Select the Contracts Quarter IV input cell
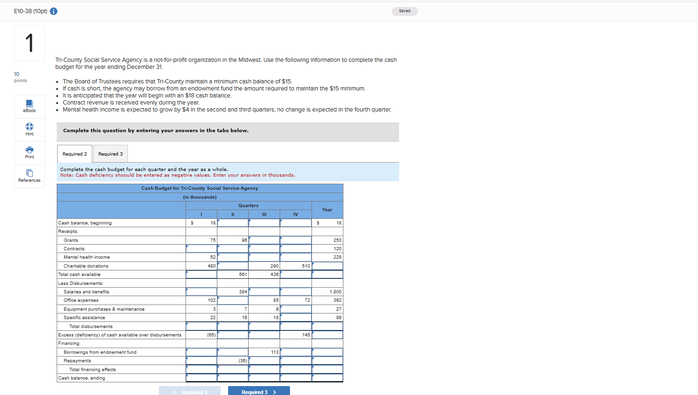This screenshot has width=698, height=395. (x=296, y=249)
